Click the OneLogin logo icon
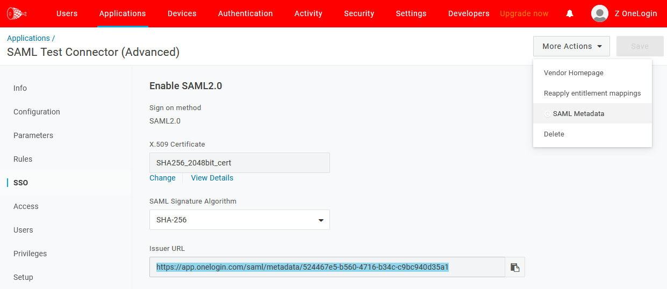667x289 pixels. (x=17, y=13)
